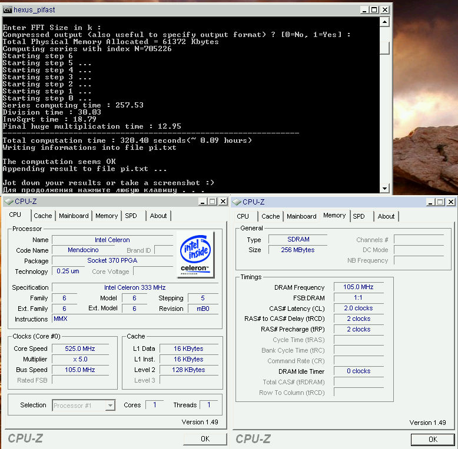The height and width of the screenshot is (449, 458).
Task: Click the Intel Inside Celeron logo
Action: click(195, 255)
